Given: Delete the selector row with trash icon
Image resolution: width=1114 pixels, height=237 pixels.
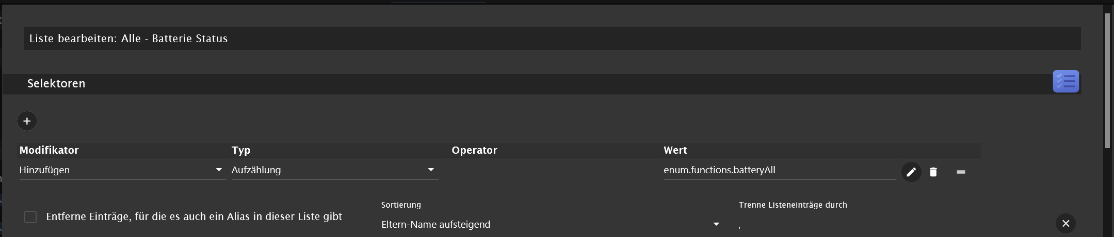Looking at the screenshot, I should (x=933, y=172).
